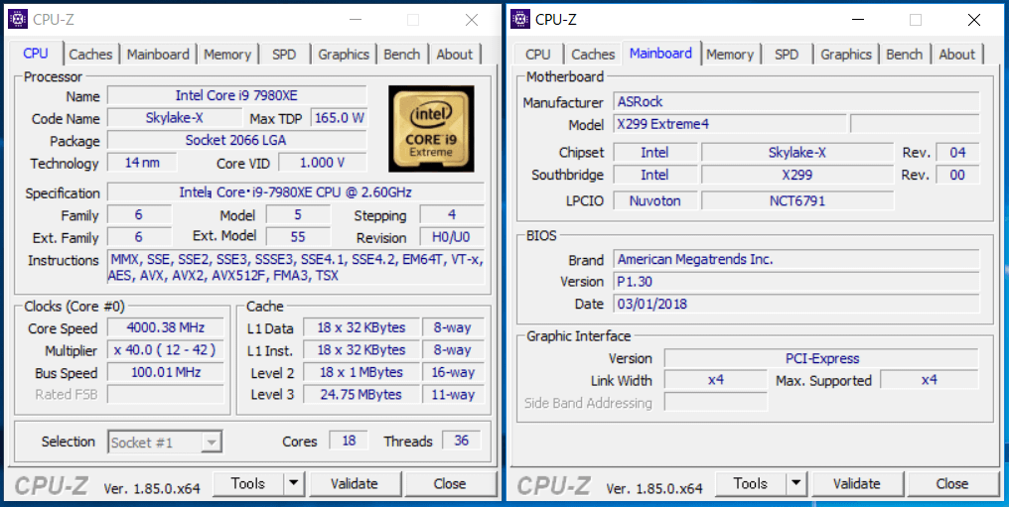
Task: Click Bus Speed value 100.01 MHz
Action: point(166,372)
